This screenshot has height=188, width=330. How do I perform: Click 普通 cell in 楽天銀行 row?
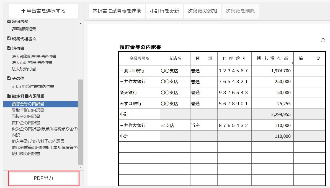click(204, 92)
